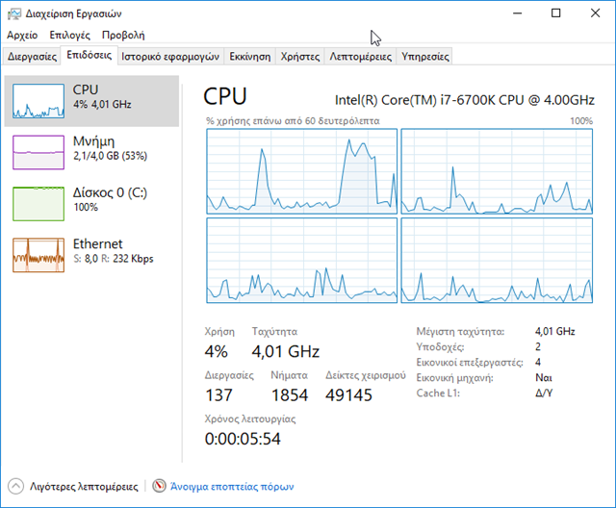616x508 pixels.
Task: Open the Προβολή menu
Action: [x=122, y=35]
